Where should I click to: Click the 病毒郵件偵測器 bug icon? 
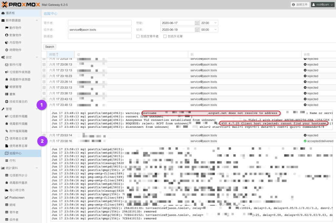point(7,79)
